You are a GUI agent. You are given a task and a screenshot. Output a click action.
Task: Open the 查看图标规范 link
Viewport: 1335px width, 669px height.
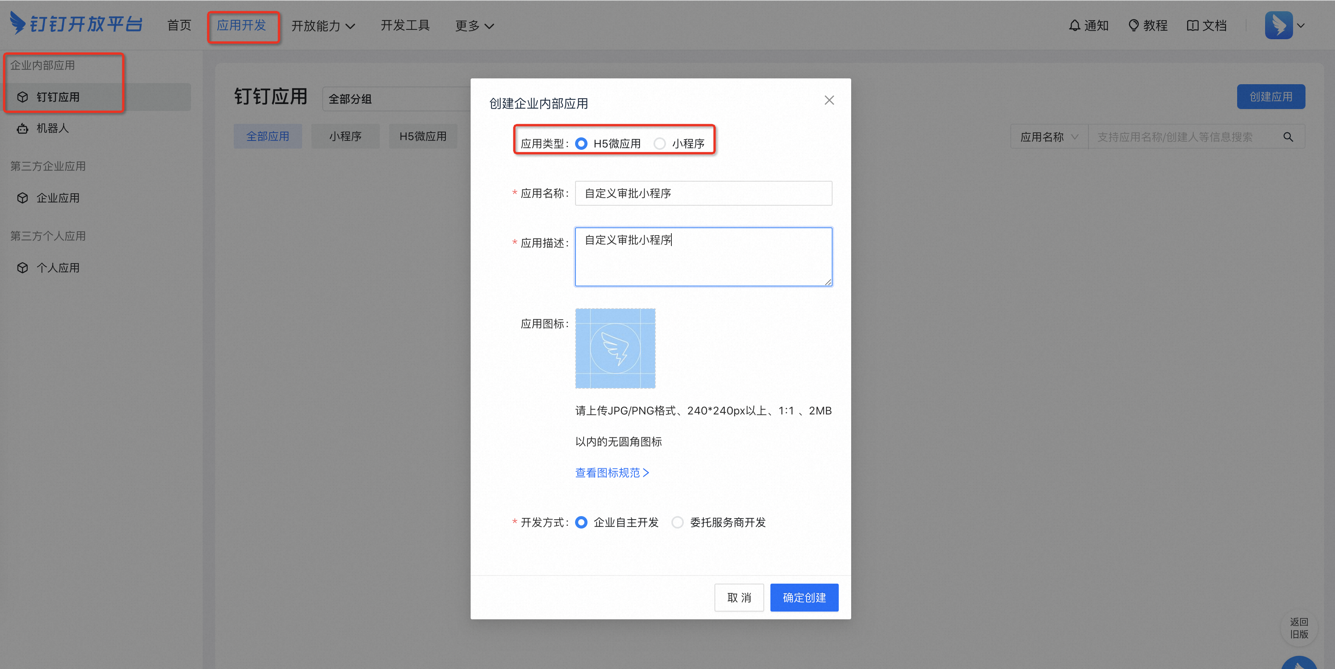[x=612, y=473]
